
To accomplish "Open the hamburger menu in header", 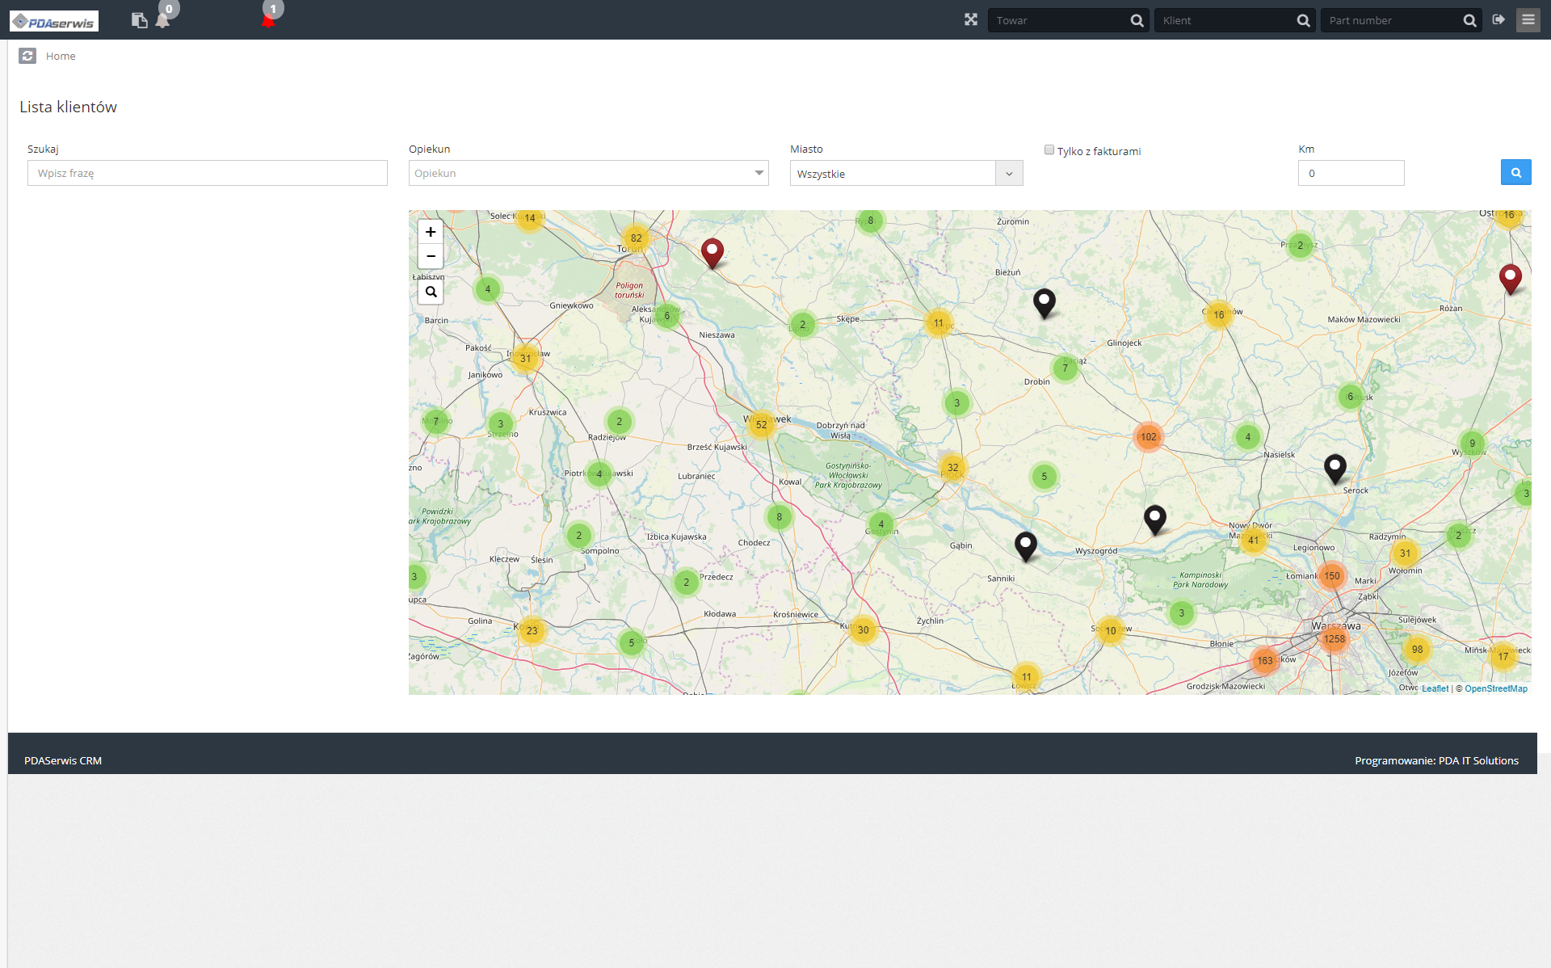I will coord(1528,19).
